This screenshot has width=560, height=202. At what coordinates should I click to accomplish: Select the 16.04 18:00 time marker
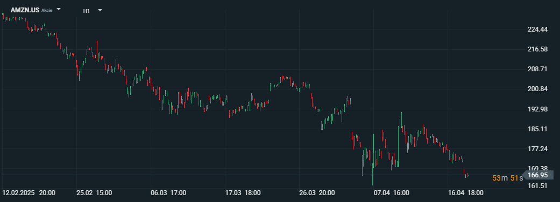(x=466, y=193)
